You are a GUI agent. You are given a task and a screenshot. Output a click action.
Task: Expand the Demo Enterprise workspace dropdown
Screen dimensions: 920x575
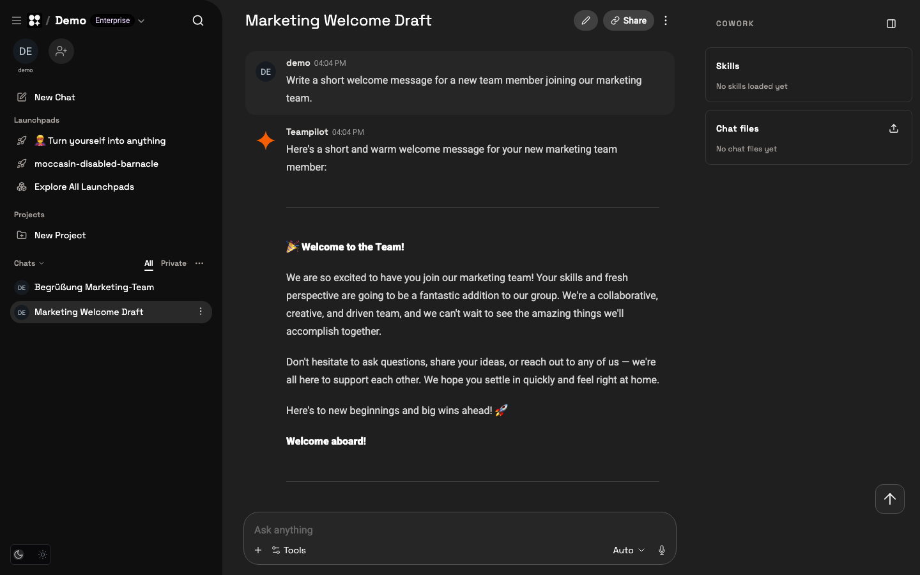pyautogui.click(x=141, y=20)
